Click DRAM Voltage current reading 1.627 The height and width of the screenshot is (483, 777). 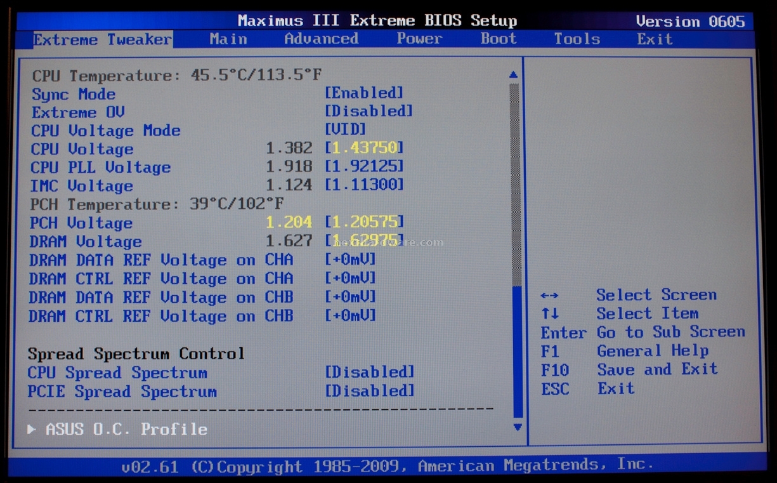point(289,241)
